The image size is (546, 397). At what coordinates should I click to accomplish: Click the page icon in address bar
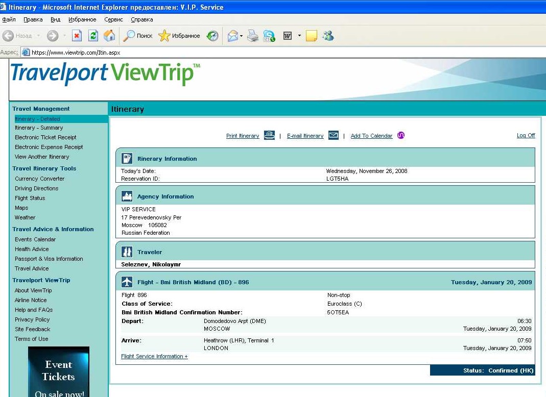click(26, 53)
